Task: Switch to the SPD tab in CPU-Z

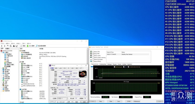Action: (x=69, y=68)
